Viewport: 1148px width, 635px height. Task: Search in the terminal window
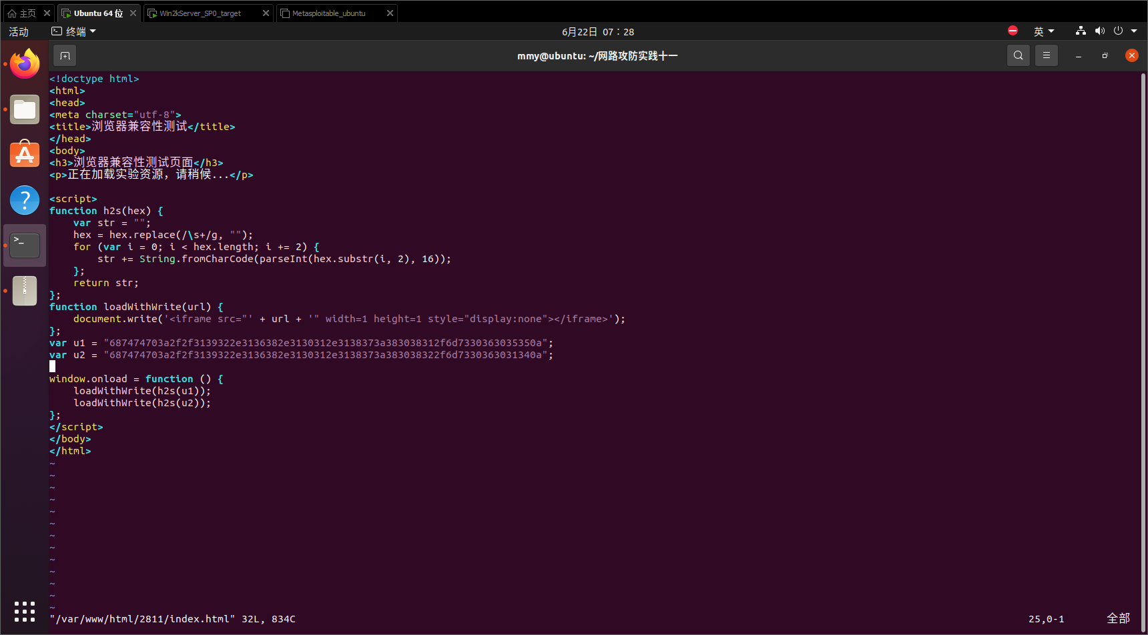1018,55
